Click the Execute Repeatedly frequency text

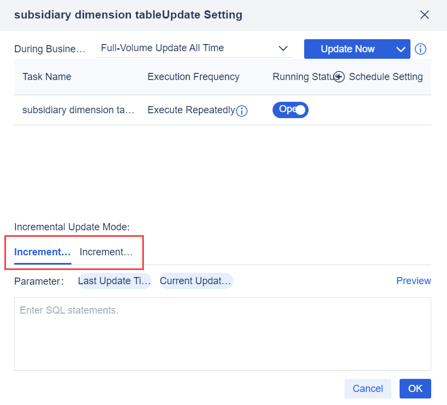190,110
